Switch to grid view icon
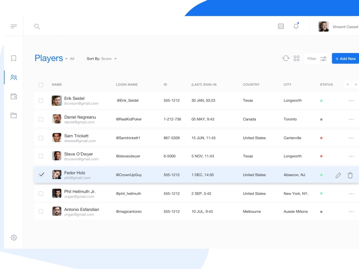This screenshot has height=269, width=359. click(x=297, y=58)
